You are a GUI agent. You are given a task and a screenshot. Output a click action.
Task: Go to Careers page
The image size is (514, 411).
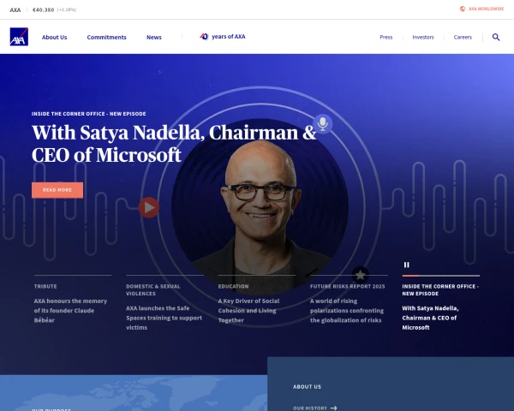pyautogui.click(x=463, y=38)
